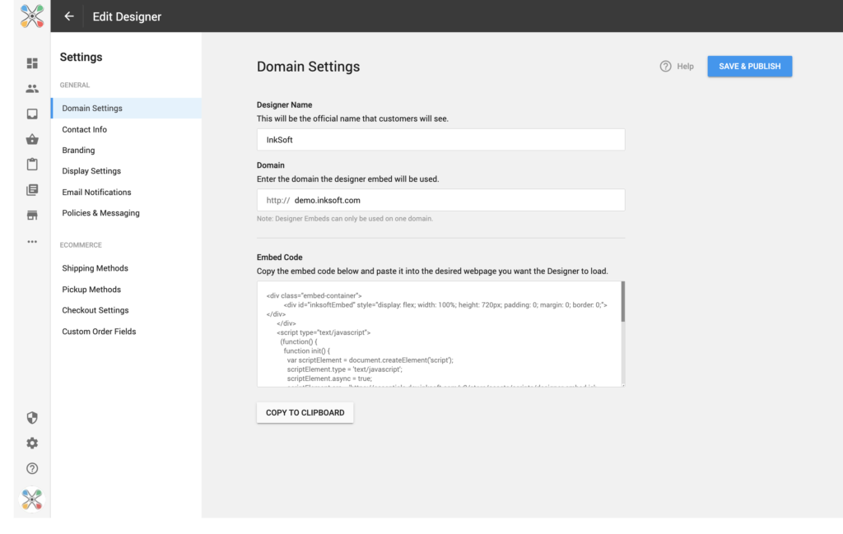Click the Help link text
The width and height of the screenshot is (843, 534).
pyautogui.click(x=685, y=66)
